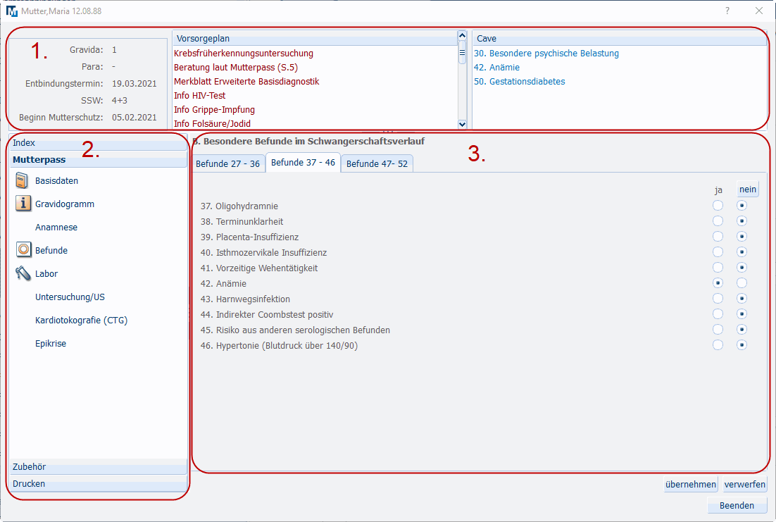Select 'ja' for 46. Hypertonie

(x=718, y=345)
